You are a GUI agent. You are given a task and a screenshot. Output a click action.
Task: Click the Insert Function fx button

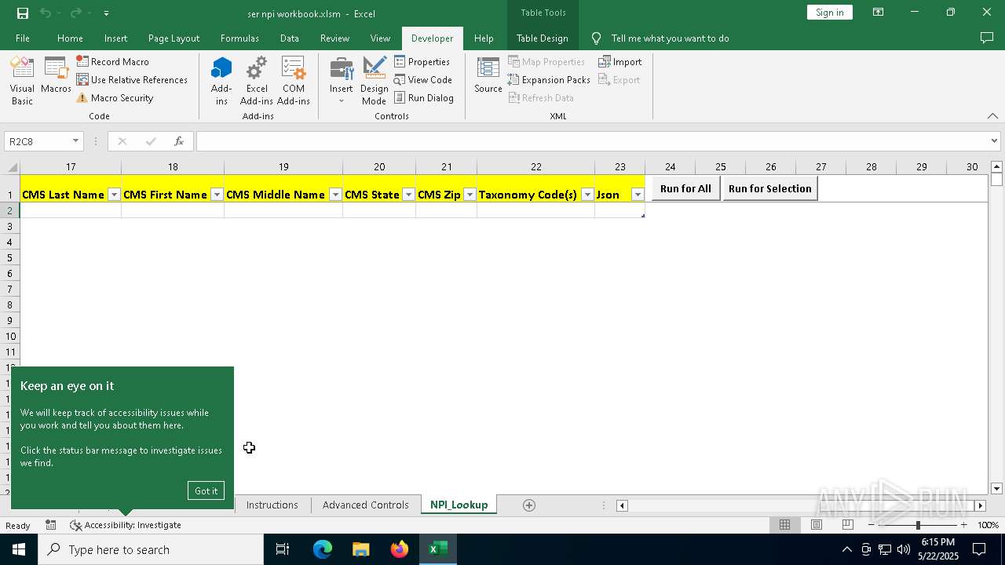[179, 141]
